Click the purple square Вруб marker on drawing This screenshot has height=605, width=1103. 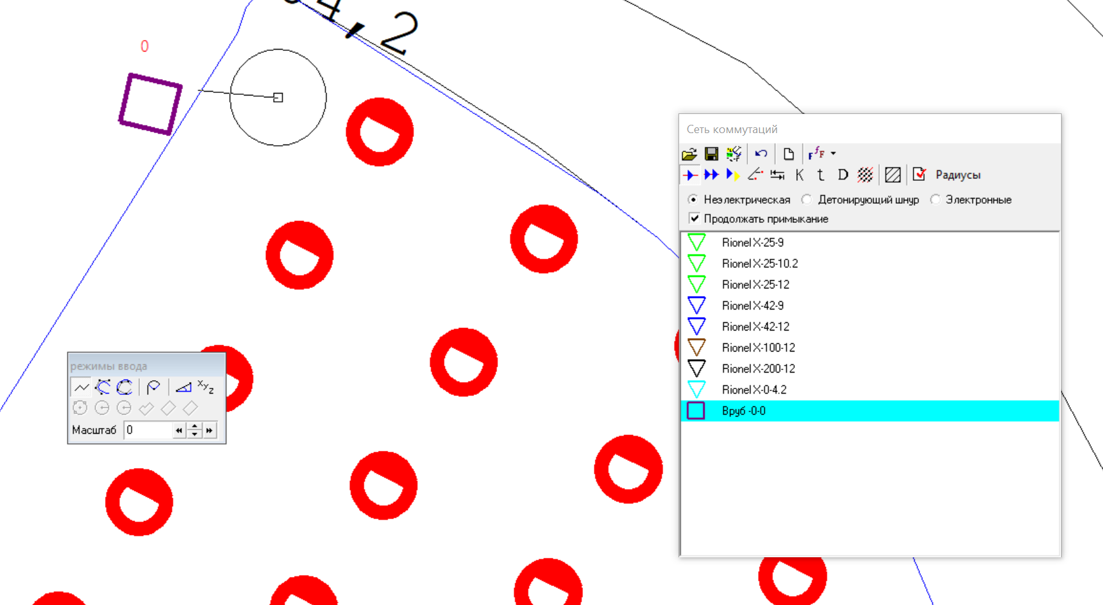tap(150, 104)
